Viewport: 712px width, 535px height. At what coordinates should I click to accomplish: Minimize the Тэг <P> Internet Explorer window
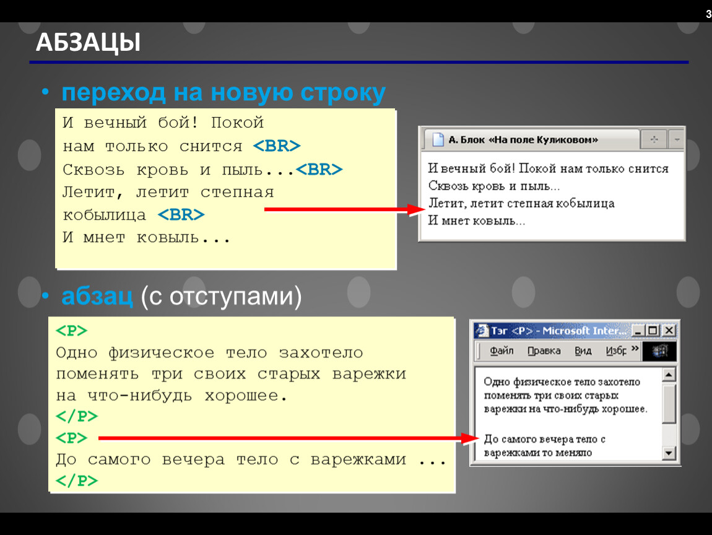pos(638,331)
